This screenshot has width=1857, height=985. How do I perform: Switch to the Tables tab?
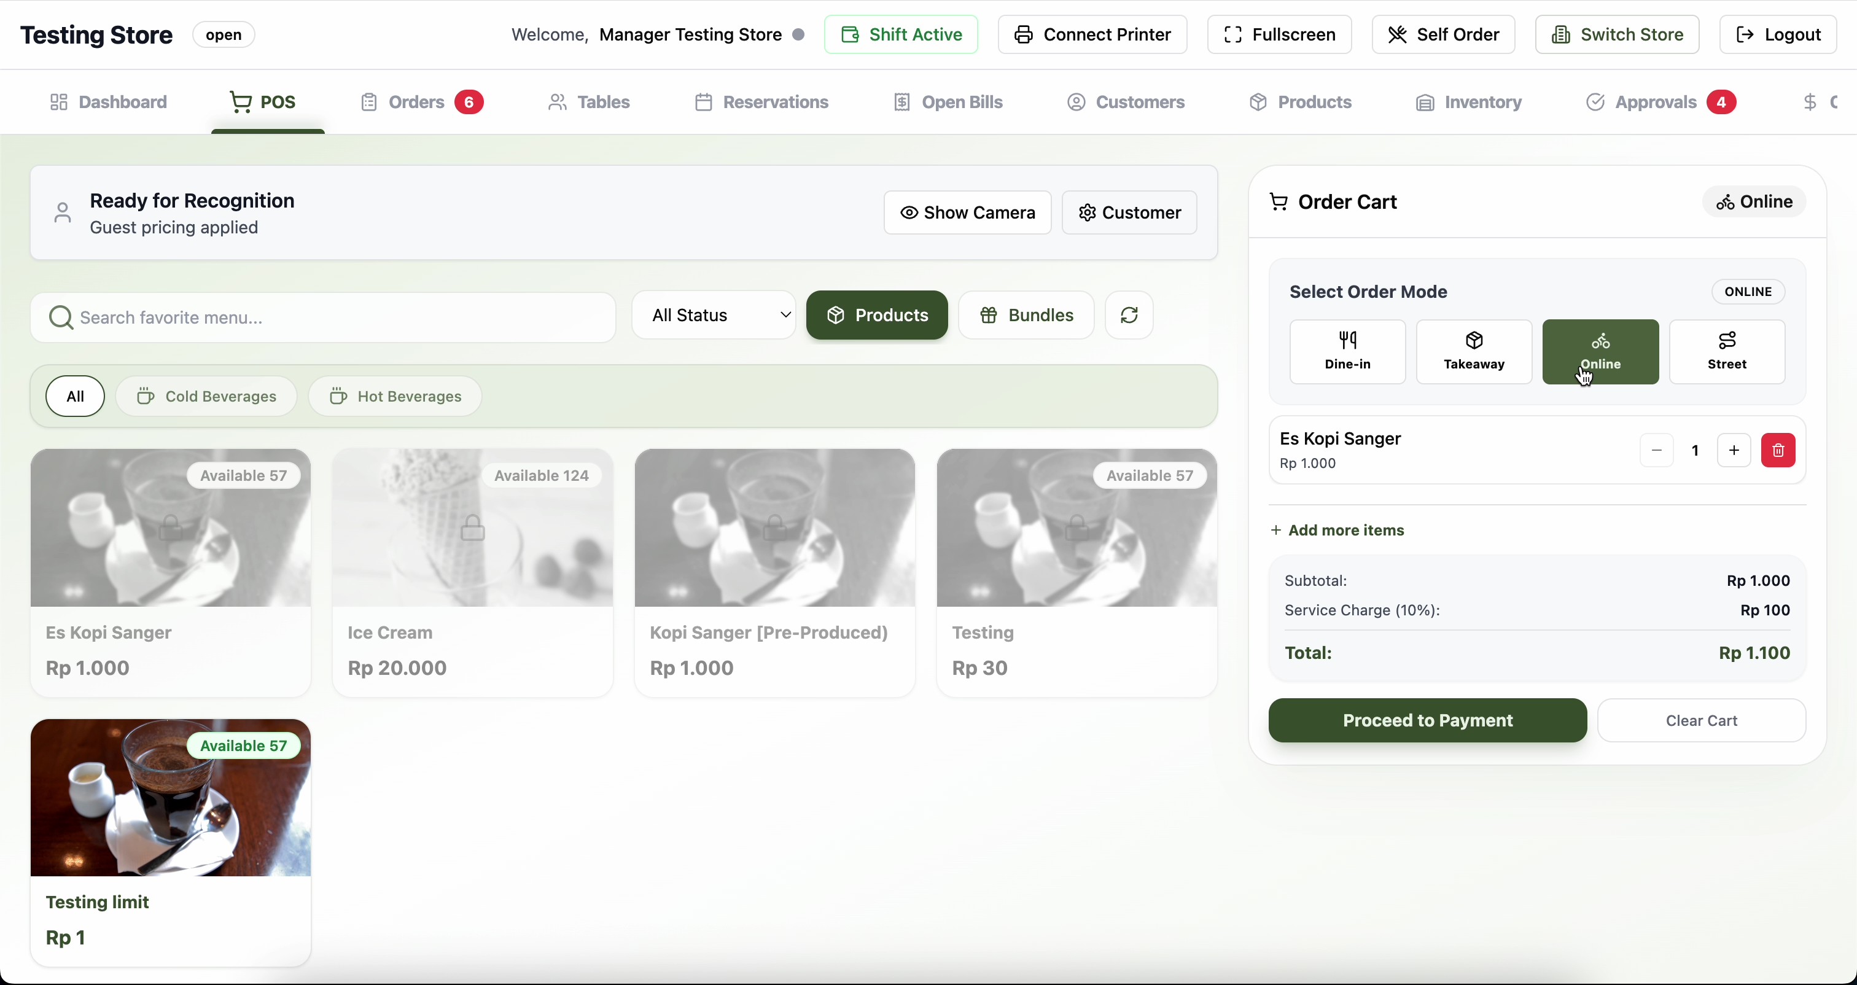click(x=589, y=103)
